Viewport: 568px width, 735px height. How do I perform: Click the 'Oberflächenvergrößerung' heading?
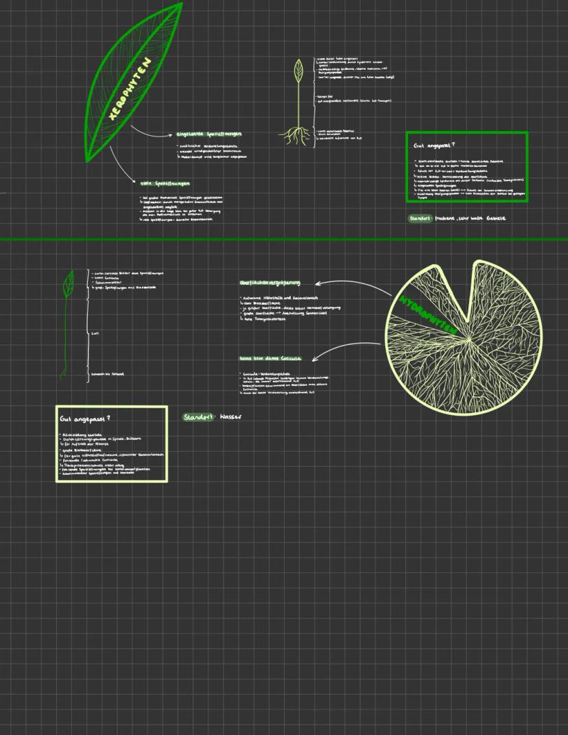[x=270, y=283]
